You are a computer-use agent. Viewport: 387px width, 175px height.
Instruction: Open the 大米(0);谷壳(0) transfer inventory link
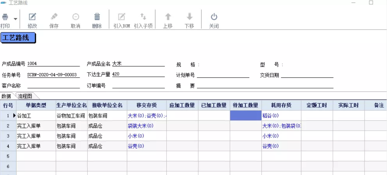point(147,116)
